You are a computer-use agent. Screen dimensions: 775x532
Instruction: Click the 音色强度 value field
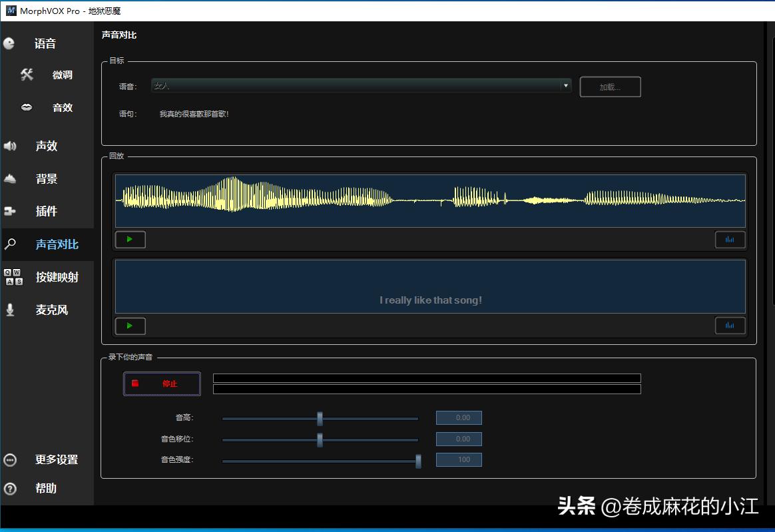click(x=459, y=460)
